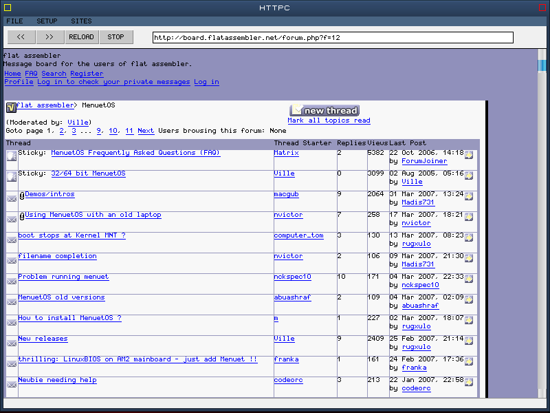Screen dimensions: 550x413
Task: Click the vertical scrollbar thumb
Action: click(x=542, y=65)
